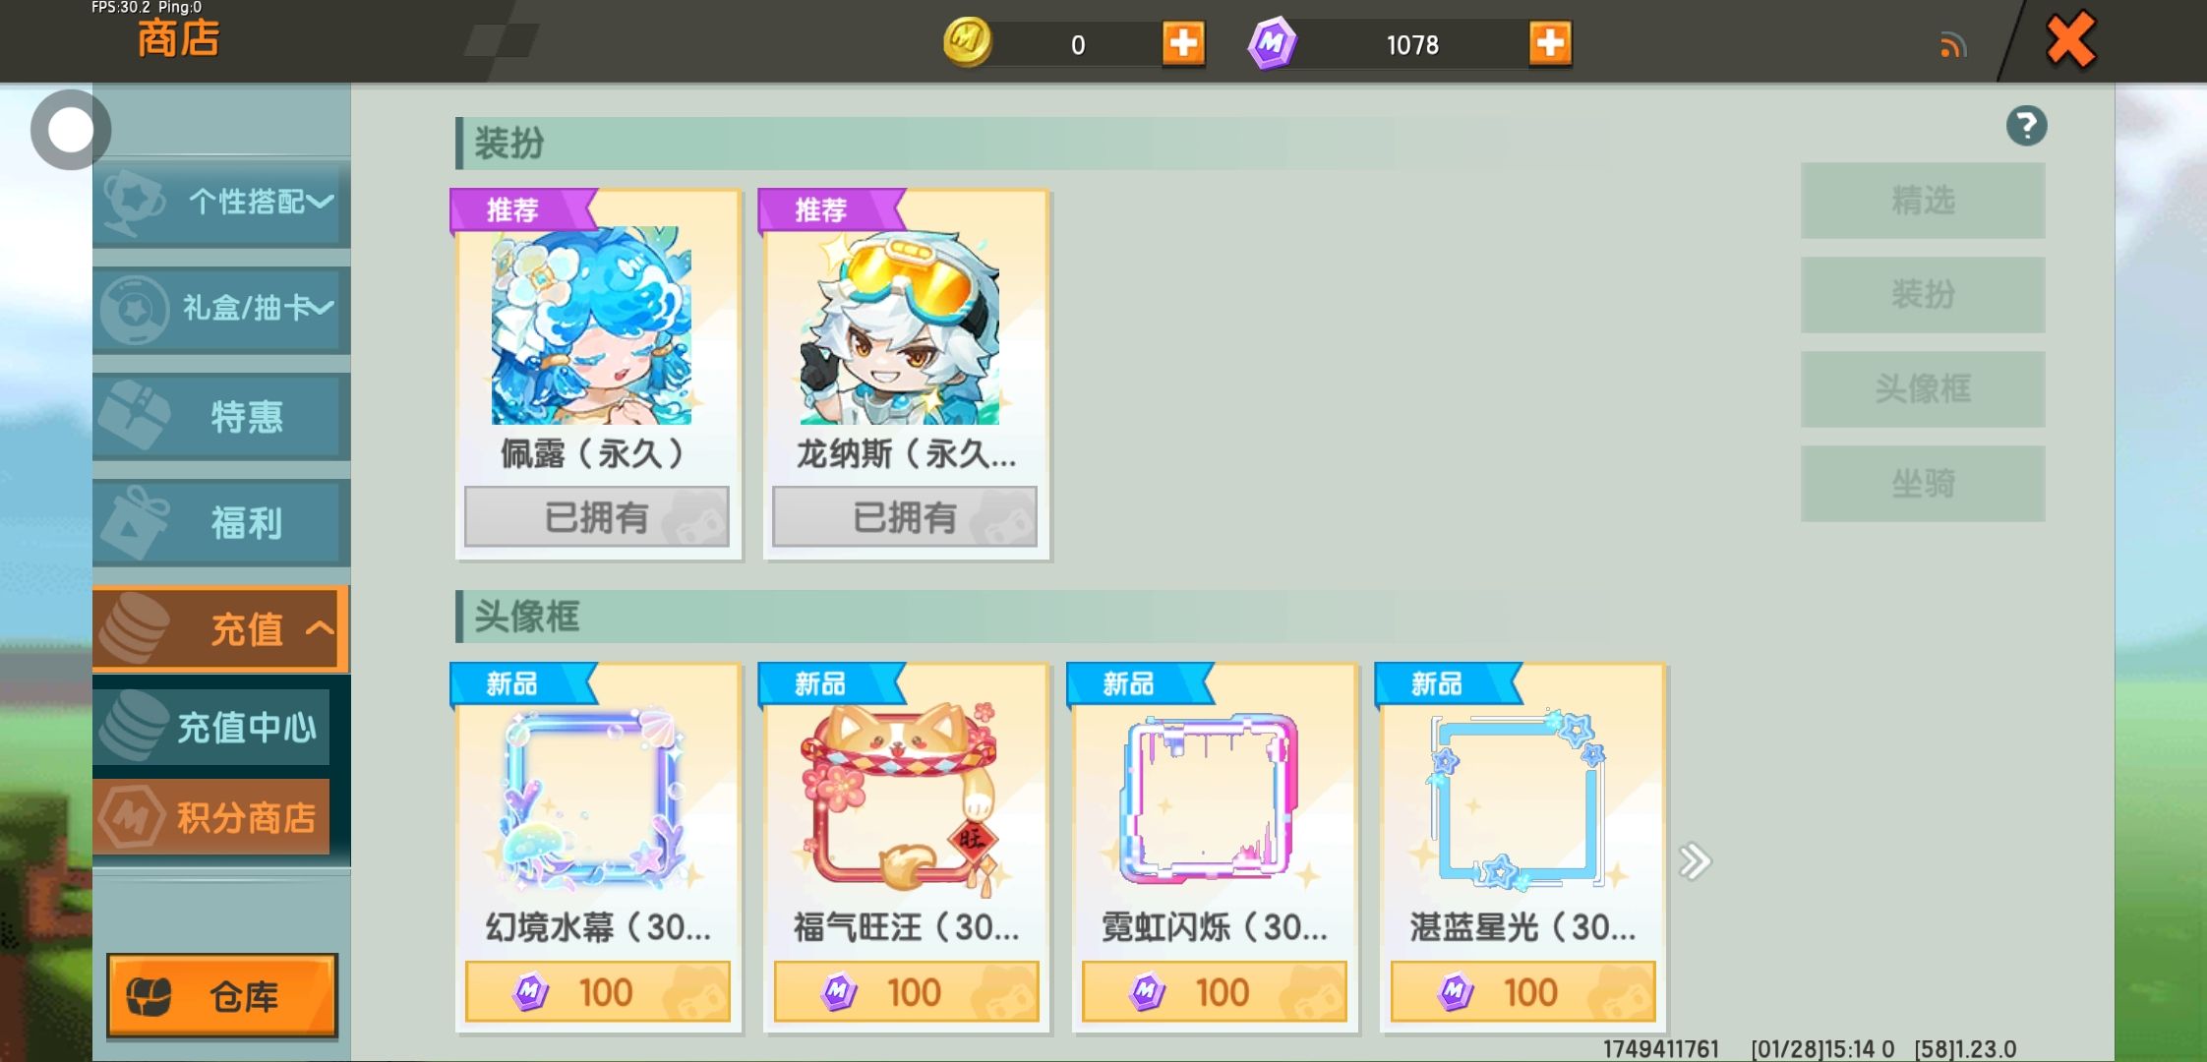Open the 福利 sidebar tab

click(221, 522)
